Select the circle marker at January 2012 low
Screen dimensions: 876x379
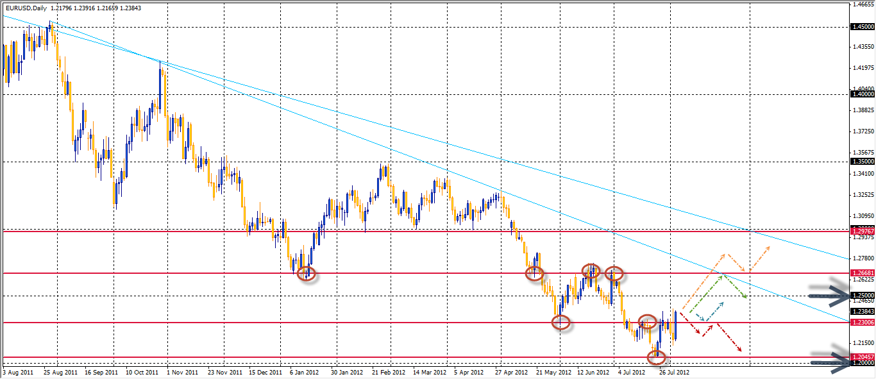pos(307,274)
